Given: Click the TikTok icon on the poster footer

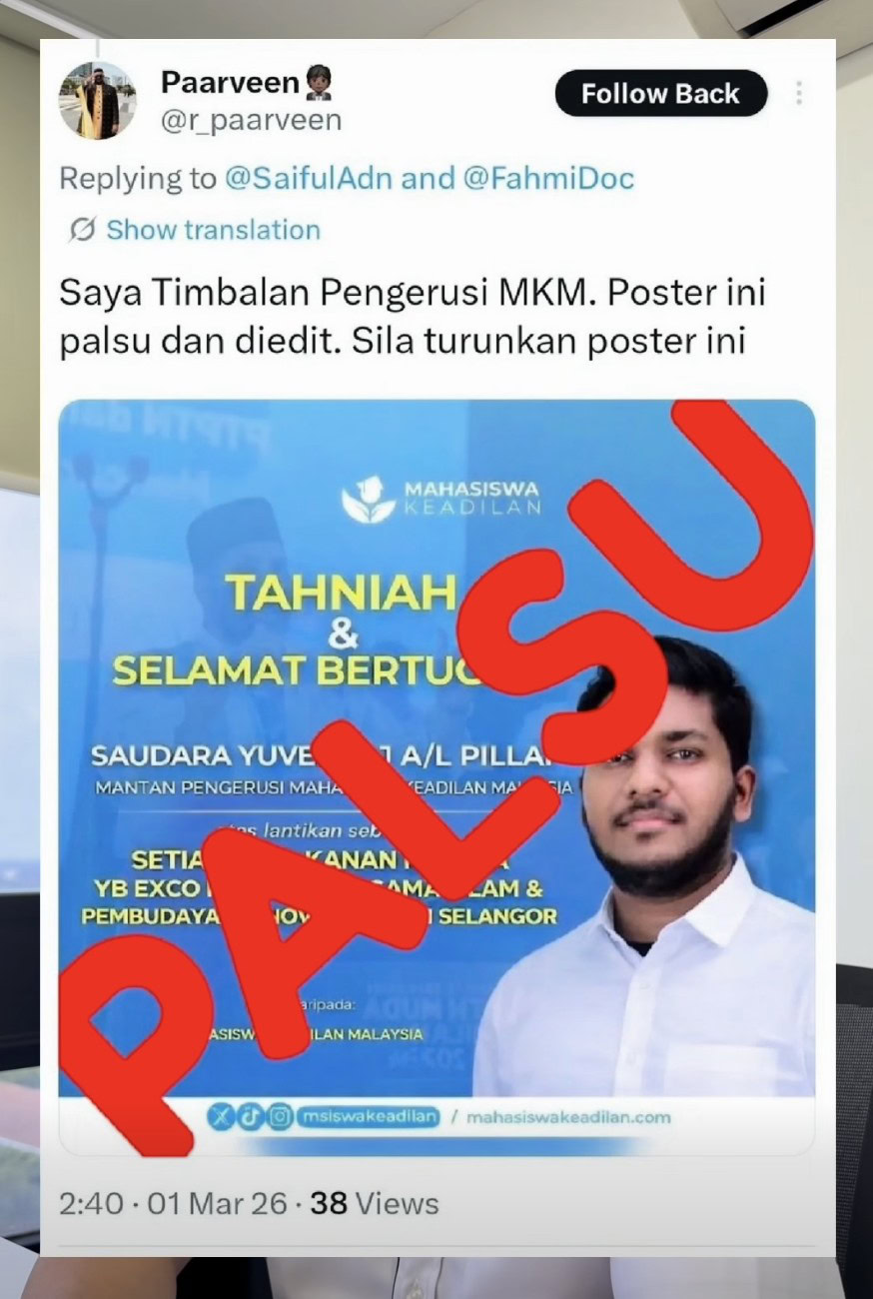Looking at the screenshot, I should click(x=251, y=1117).
